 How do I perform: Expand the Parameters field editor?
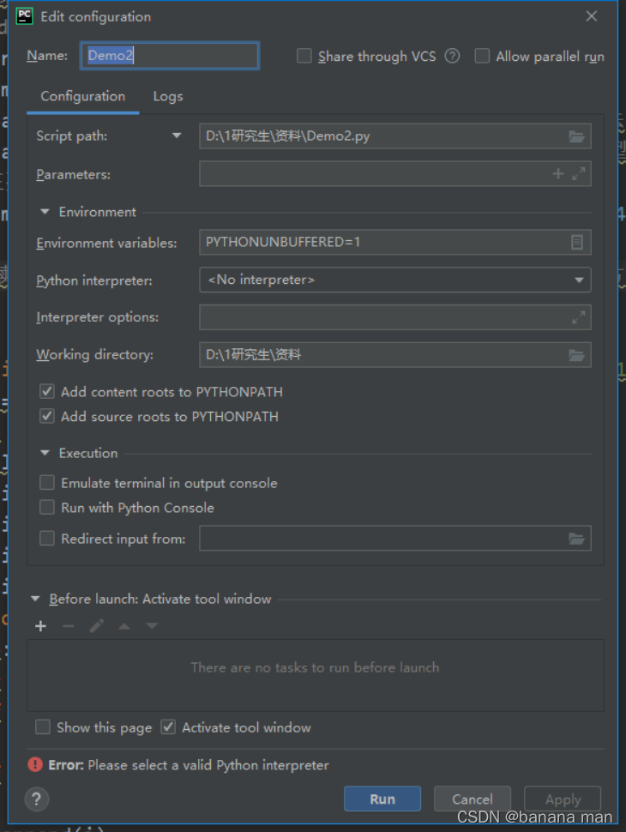579,173
